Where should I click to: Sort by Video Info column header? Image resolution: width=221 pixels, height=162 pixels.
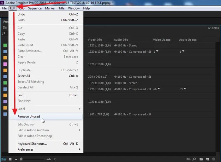point(99,39)
